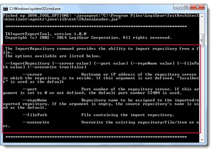Screen dimensions: 219x154
Task: Open the cmd.exe system menu icon
Action: pyautogui.click(x=5, y=9)
